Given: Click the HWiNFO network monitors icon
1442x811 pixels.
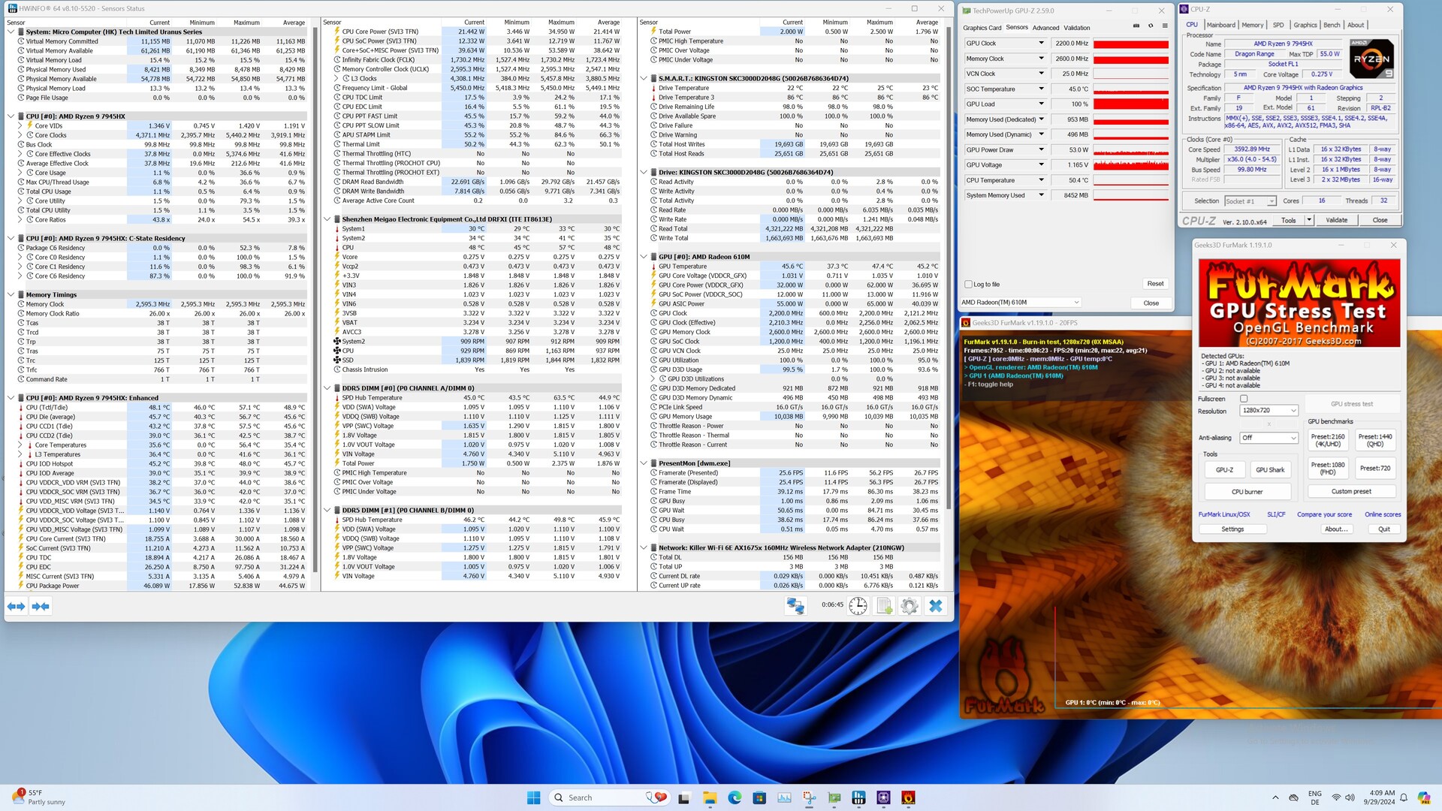Looking at the screenshot, I should [x=795, y=606].
